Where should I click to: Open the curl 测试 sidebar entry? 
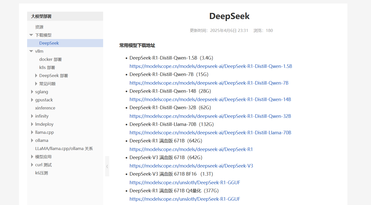click(x=44, y=165)
